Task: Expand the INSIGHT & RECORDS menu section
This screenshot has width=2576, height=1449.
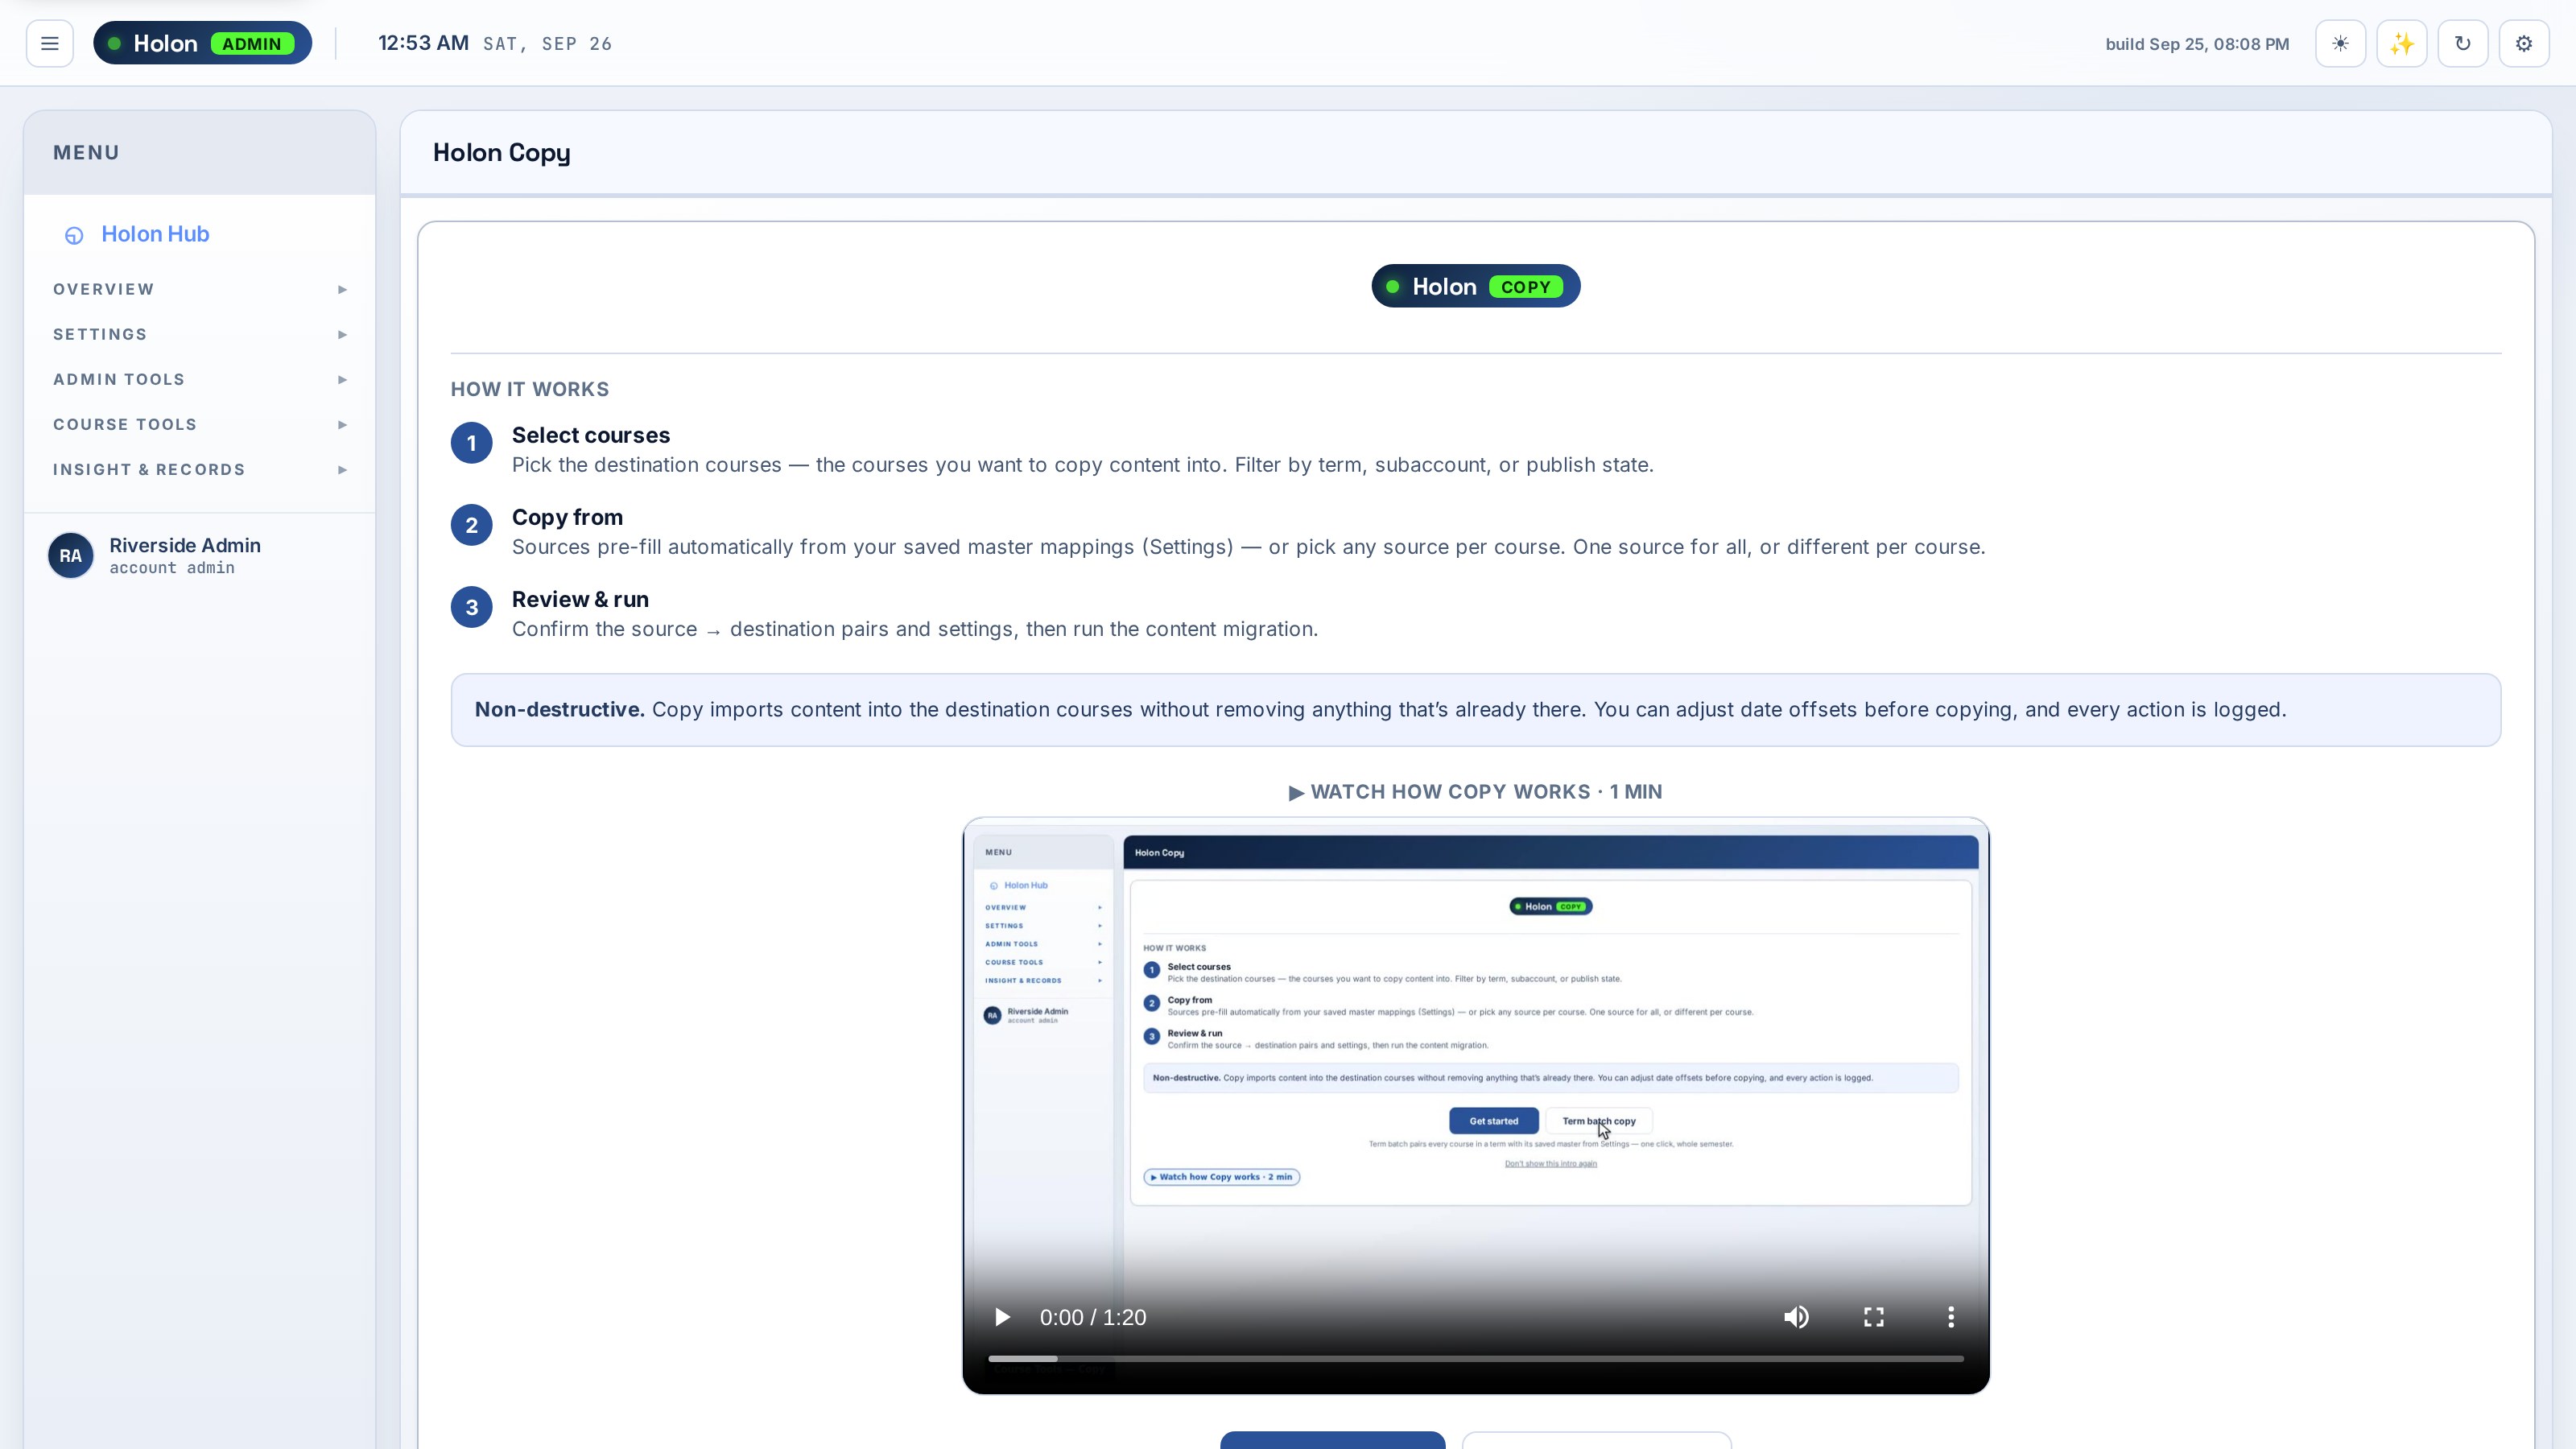Action: click(200, 469)
